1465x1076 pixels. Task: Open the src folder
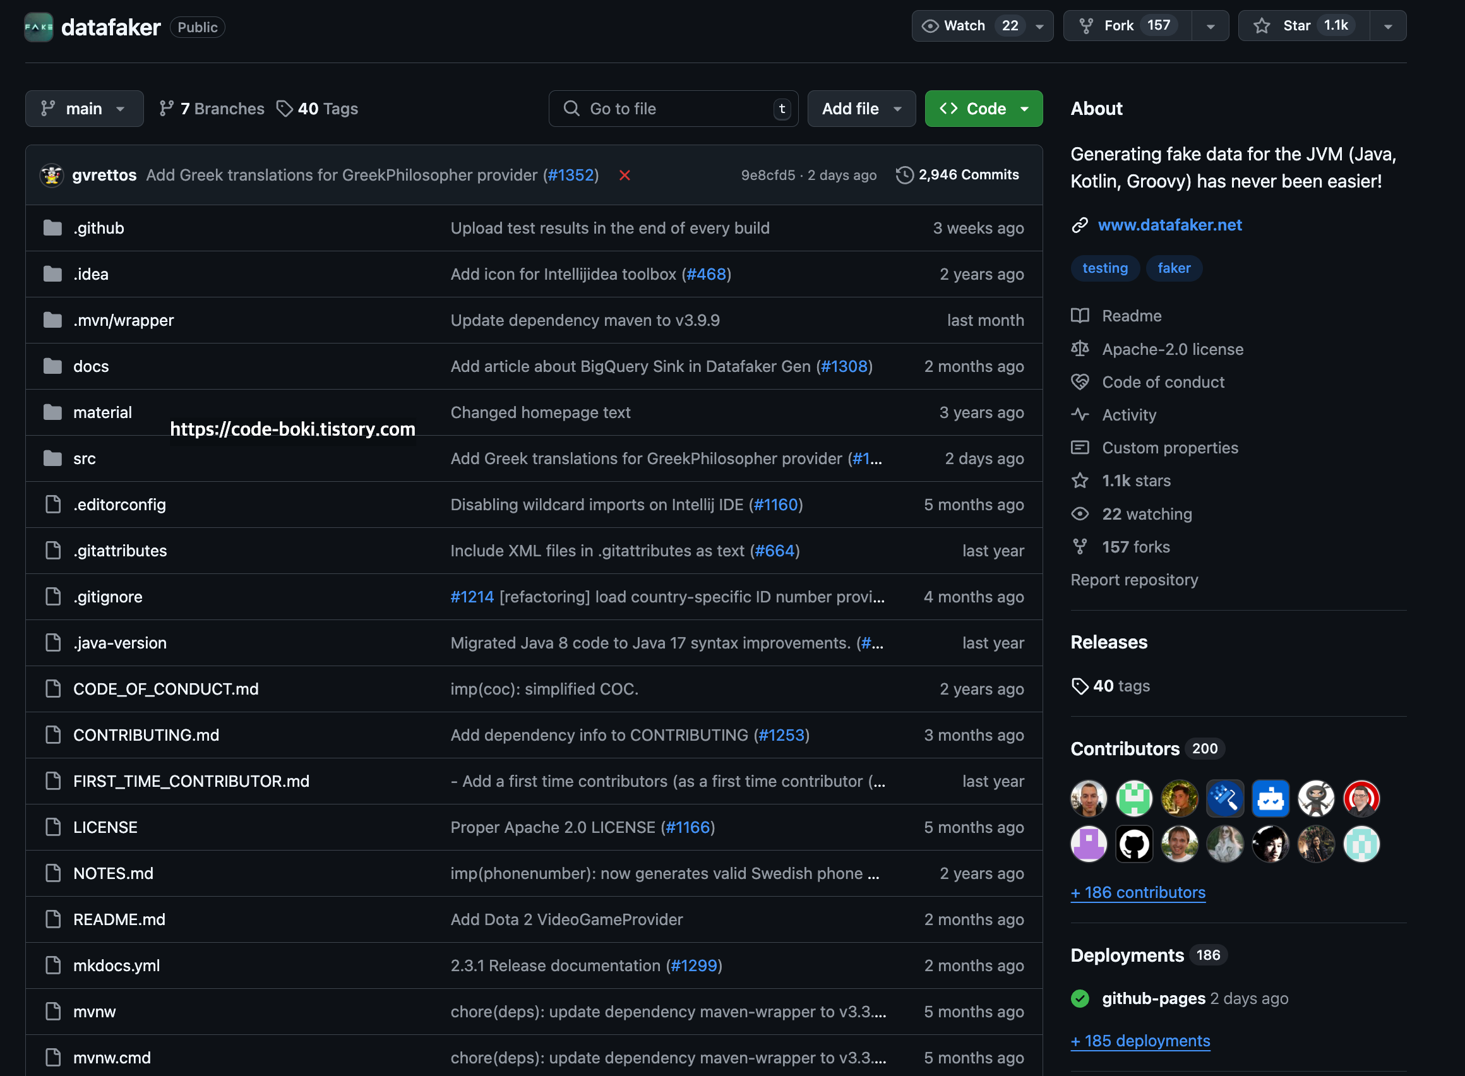click(84, 458)
